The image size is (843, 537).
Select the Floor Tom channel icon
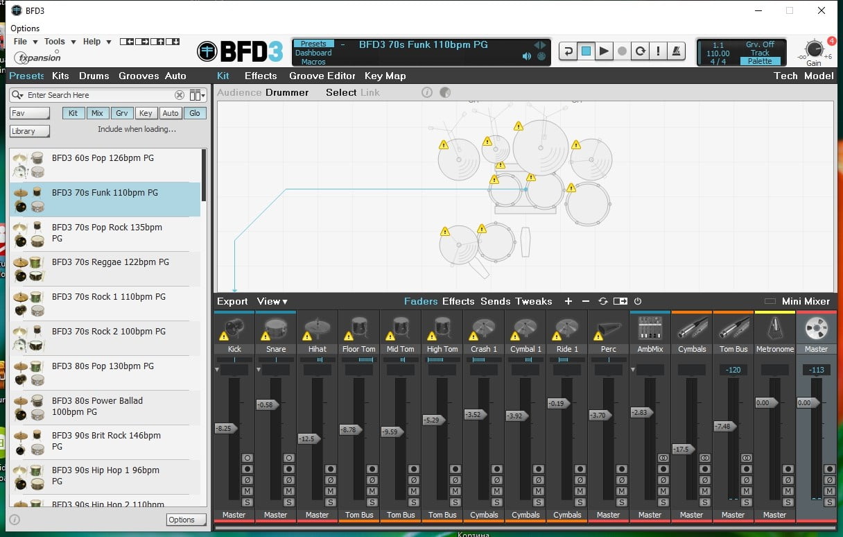(359, 329)
